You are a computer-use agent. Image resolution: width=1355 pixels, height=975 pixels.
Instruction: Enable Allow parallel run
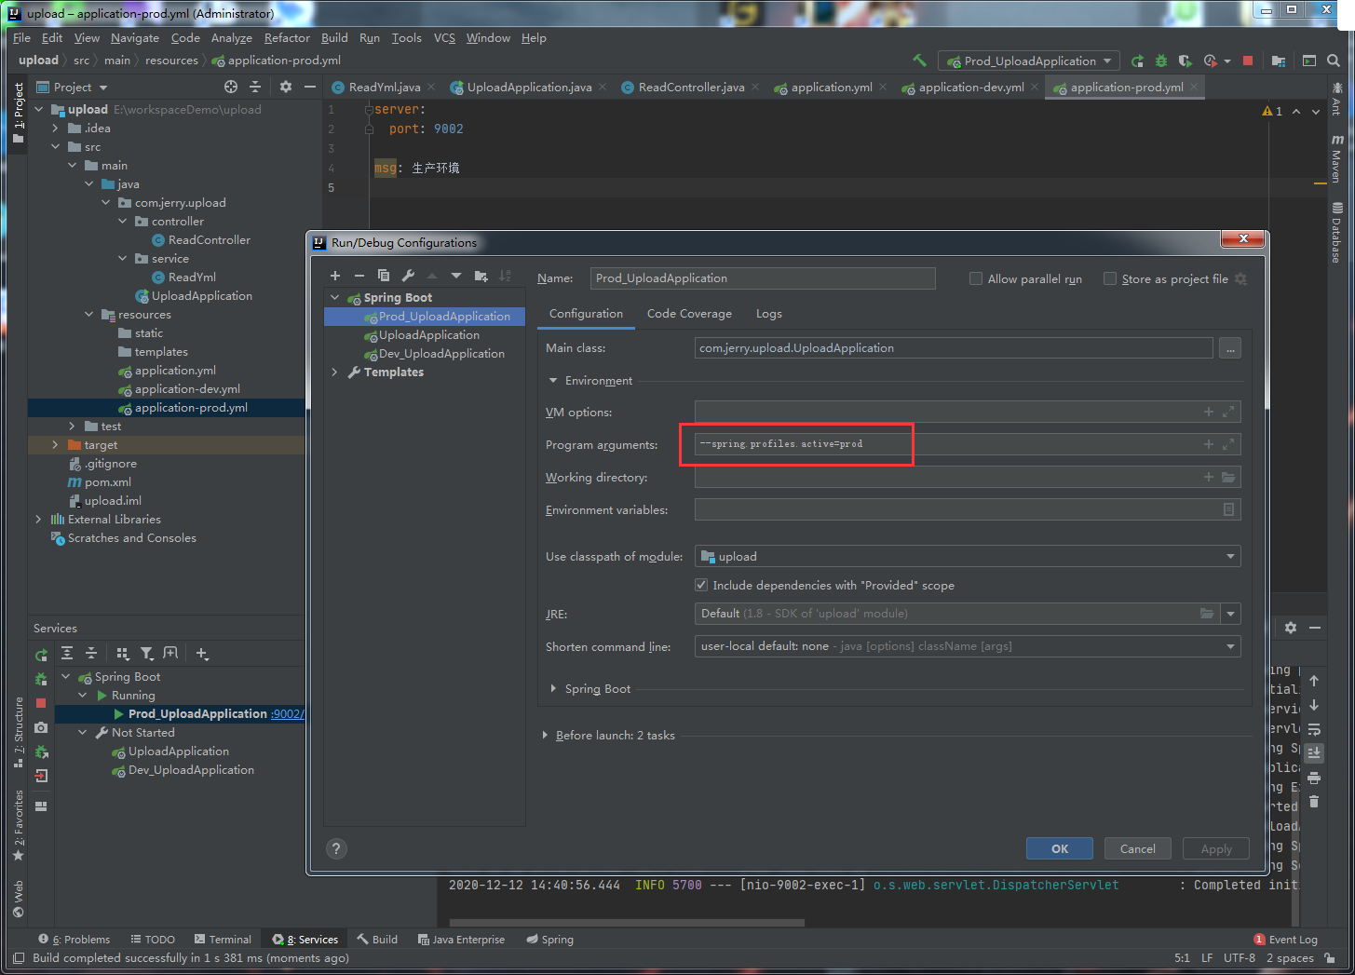click(976, 278)
